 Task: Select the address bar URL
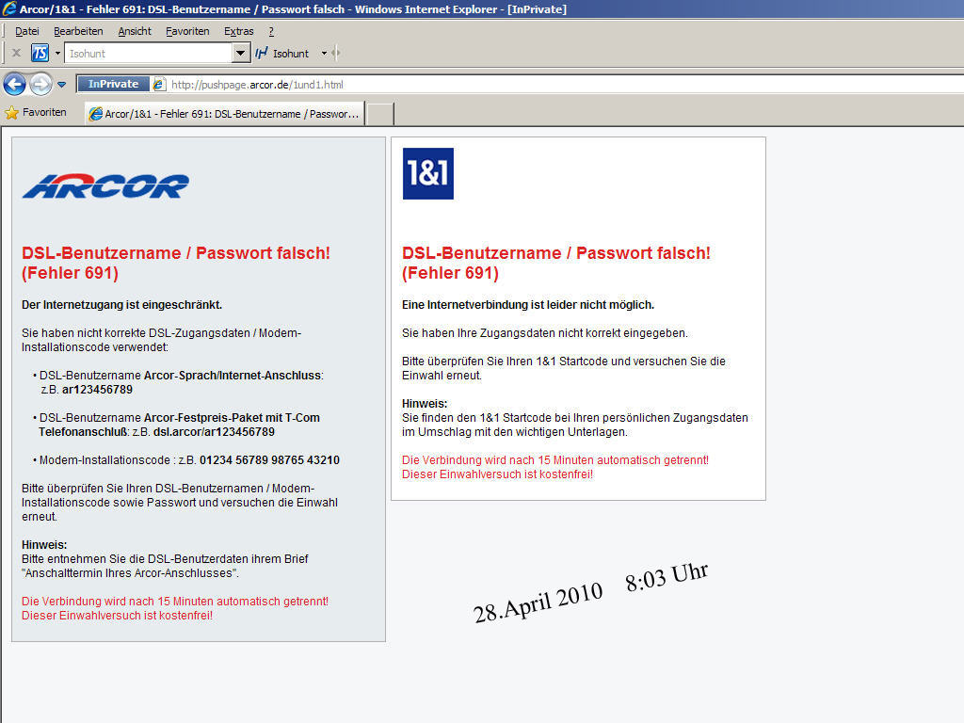click(257, 85)
